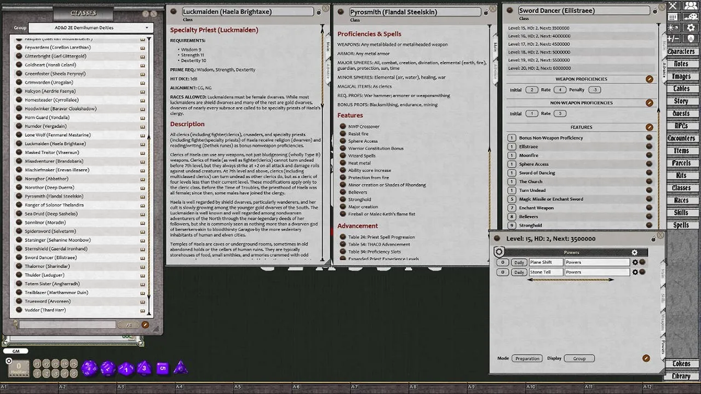
Task: Click the Plane Shift power name field
Action: [546, 262]
